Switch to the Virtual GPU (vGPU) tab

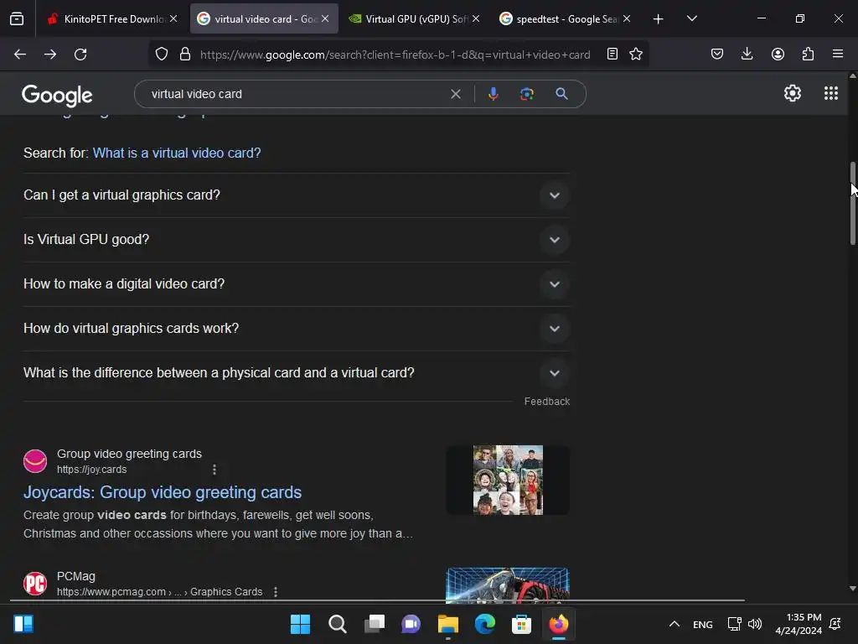click(415, 19)
